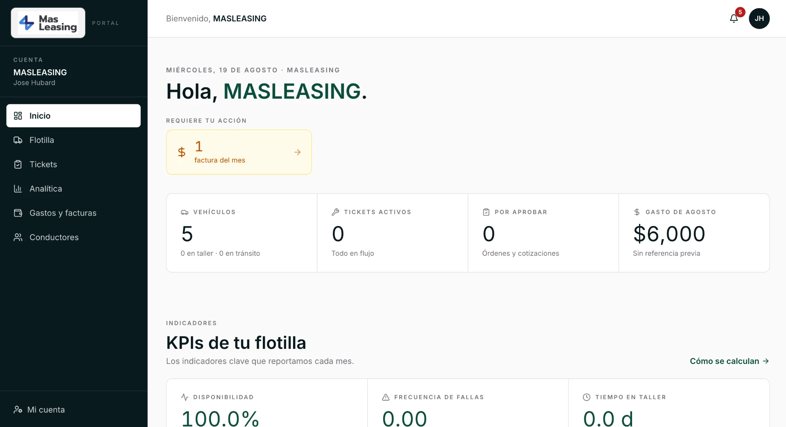The width and height of the screenshot is (786, 427).
Task: Click the pulse icon beside Disponibilidad
Action: [185, 397]
